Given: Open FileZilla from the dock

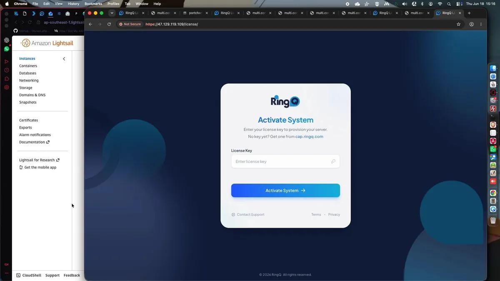Looking at the screenshot, I should pyautogui.click(x=493, y=109).
